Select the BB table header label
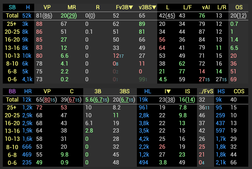 (x=12, y=91)
